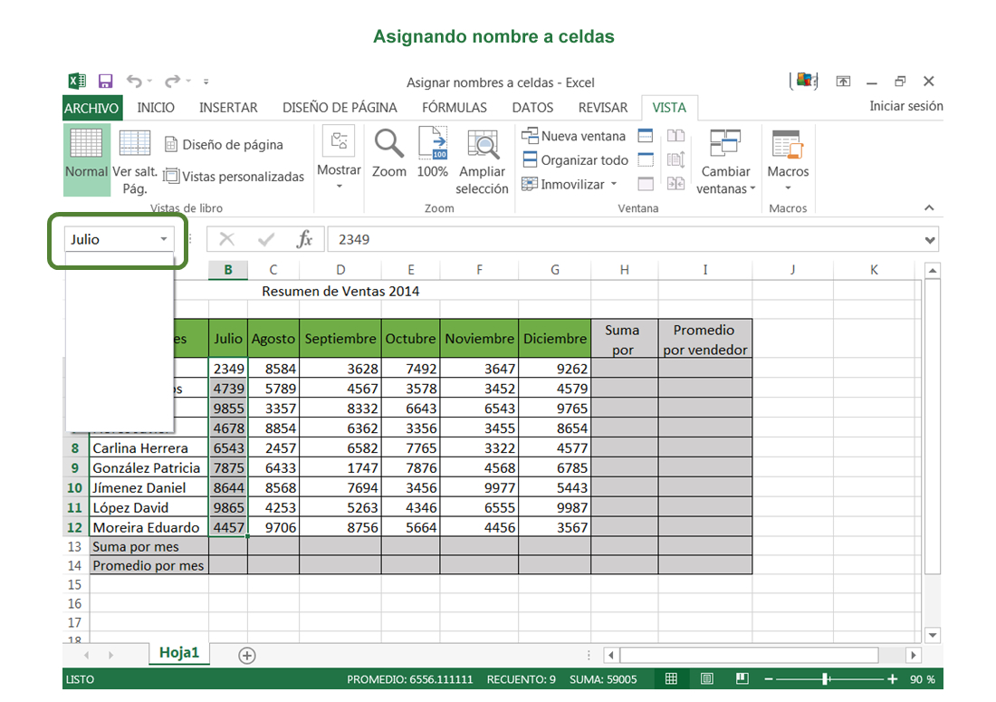Click the zoom slider handle

click(x=825, y=679)
